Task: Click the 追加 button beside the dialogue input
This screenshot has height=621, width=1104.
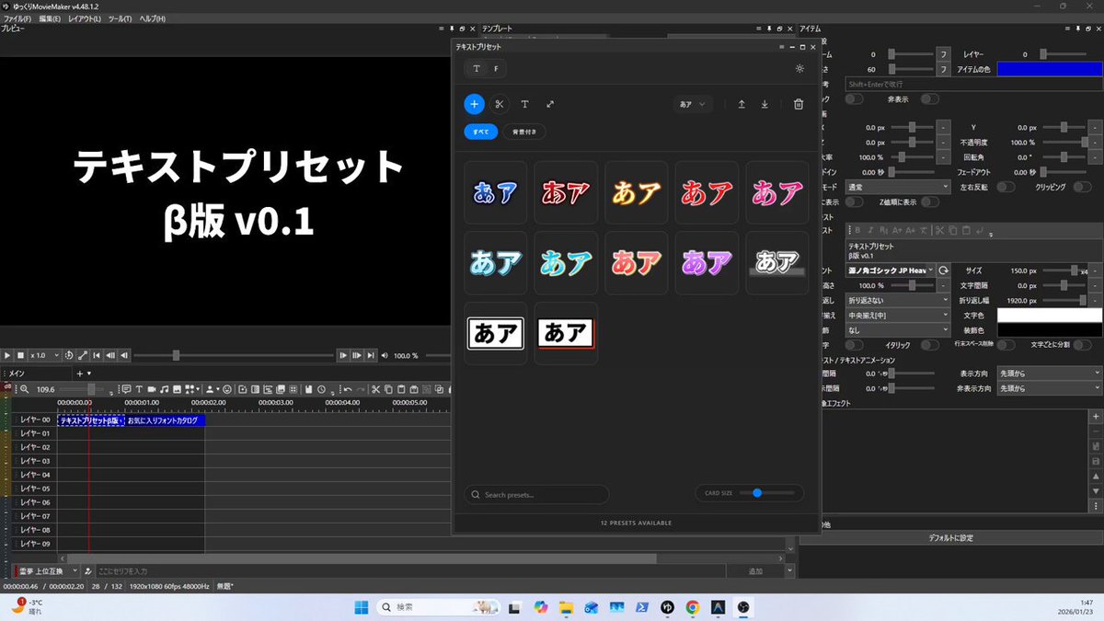Action: click(x=755, y=571)
